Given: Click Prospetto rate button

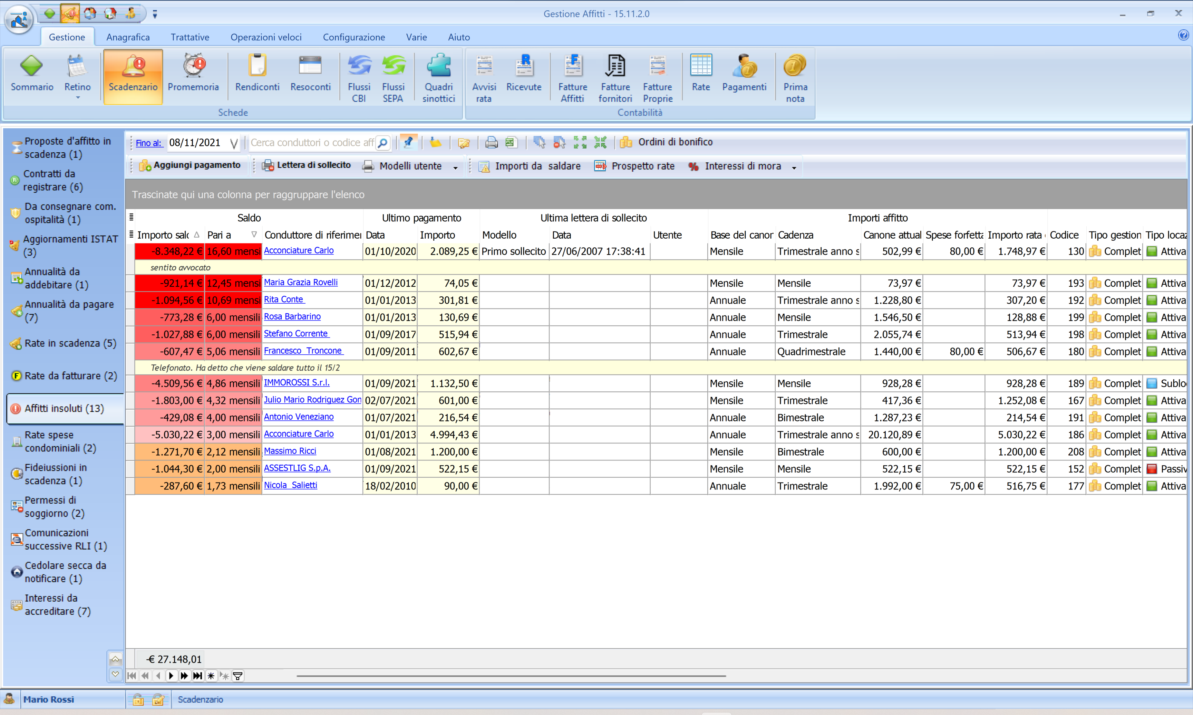Looking at the screenshot, I should pos(634,166).
